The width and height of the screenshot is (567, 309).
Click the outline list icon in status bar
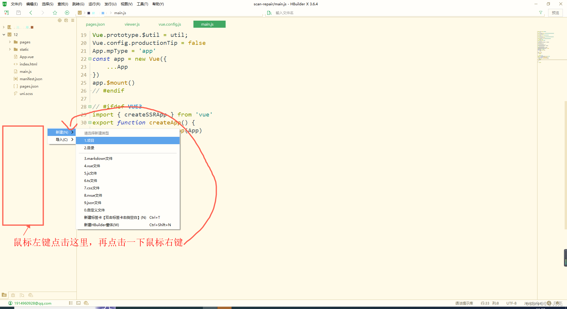point(71,303)
